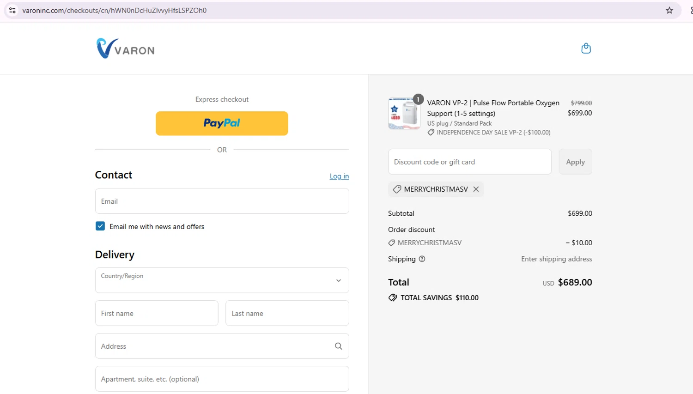This screenshot has height=394, width=693.
Task: Click the VARON logo
Action: tap(126, 48)
